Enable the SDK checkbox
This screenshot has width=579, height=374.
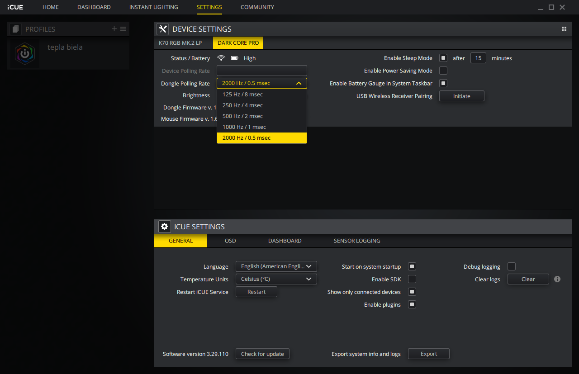click(x=412, y=279)
